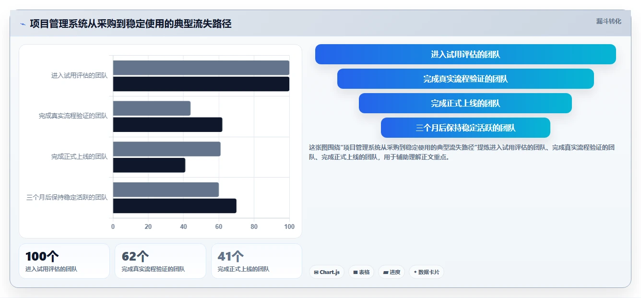Click the x-axis tick 60

click(x=219, y=226)
